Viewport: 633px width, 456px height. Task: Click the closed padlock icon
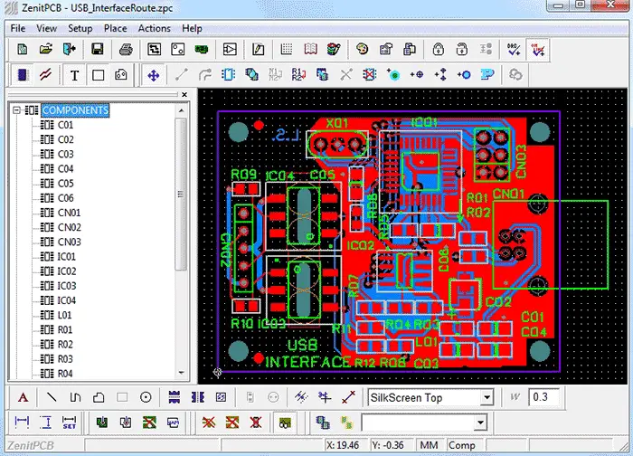pyautogui.click(x=438, y=49)
